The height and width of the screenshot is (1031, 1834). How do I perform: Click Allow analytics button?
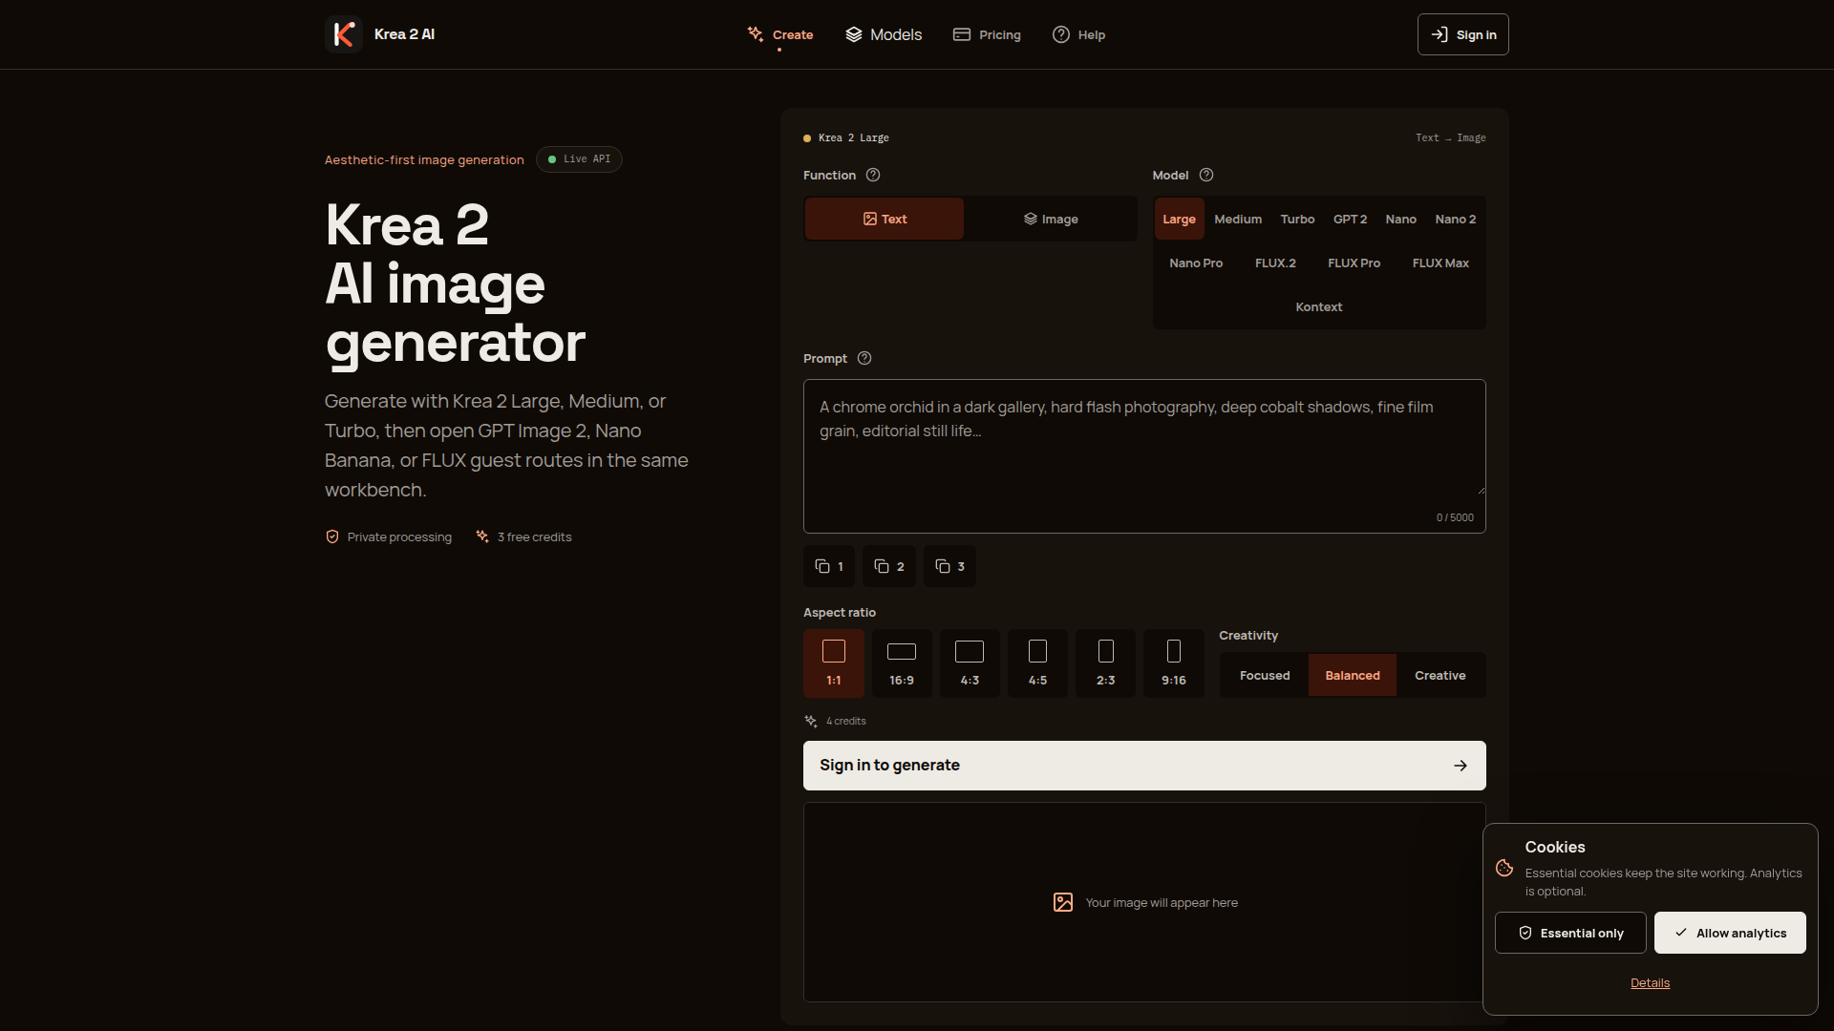point(1730,933)
